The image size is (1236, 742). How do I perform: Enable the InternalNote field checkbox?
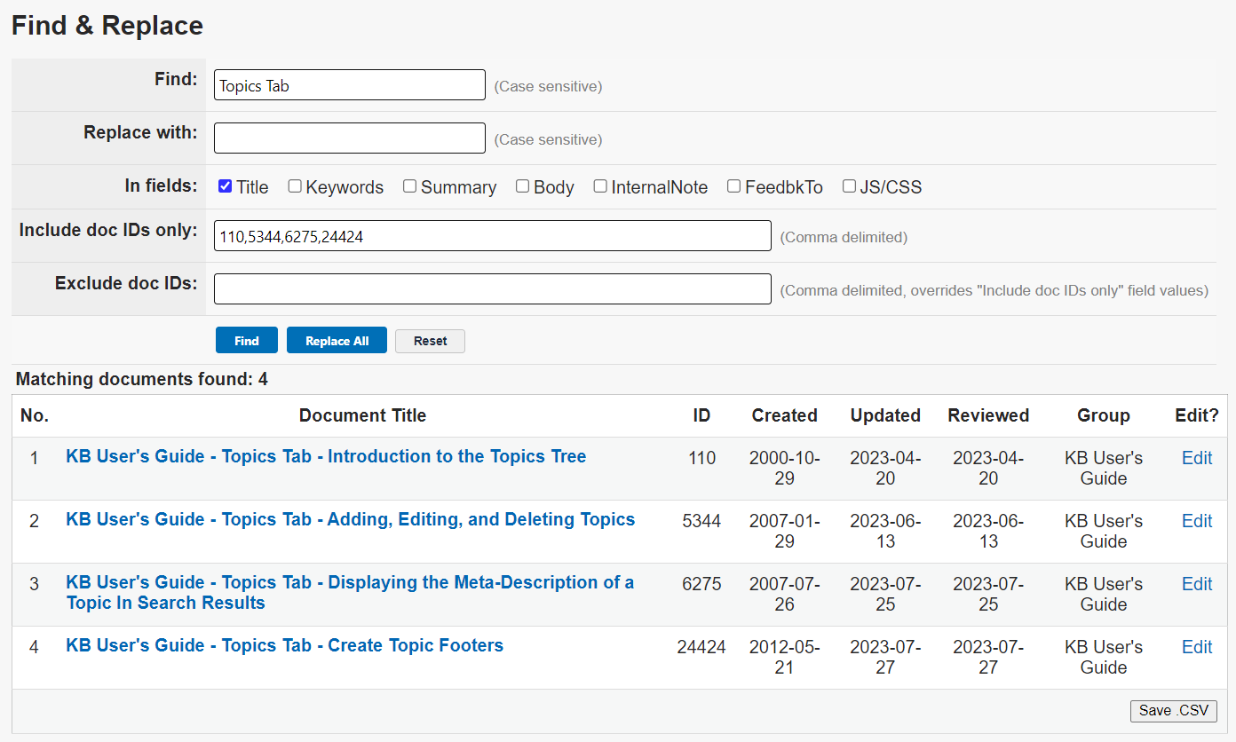tap(600, 186)
